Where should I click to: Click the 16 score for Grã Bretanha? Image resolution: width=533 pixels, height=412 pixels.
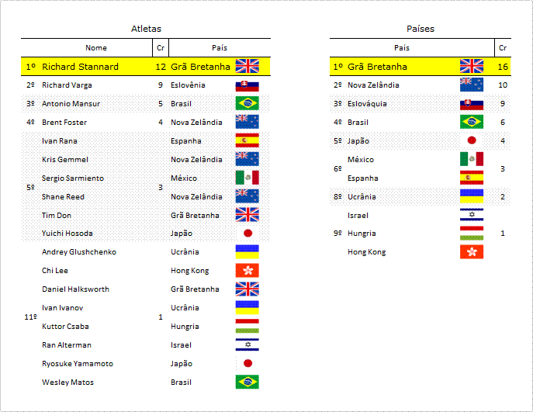coord(503,67)
